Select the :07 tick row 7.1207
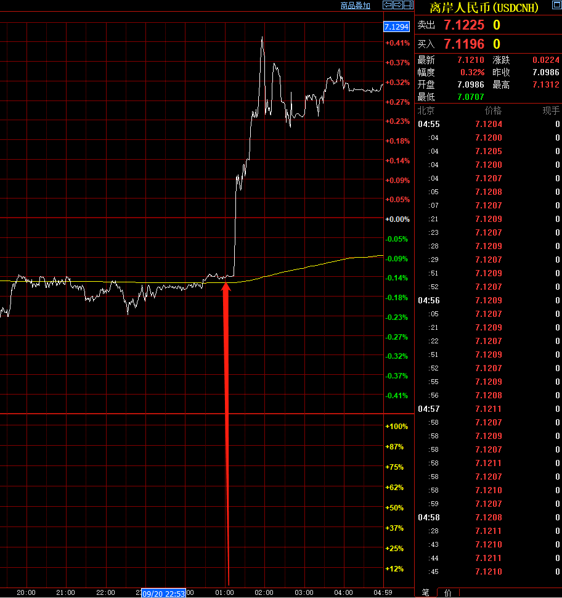 (489, 205)
